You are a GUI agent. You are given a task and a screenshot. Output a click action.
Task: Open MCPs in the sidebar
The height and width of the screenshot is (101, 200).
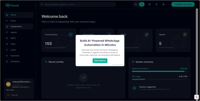point(19,38)
